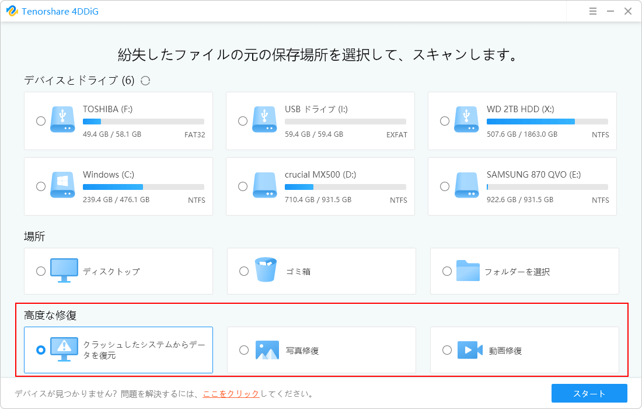Open the hamburger menu in title bar
Image resolution: width=642 pixels, height=409 pixels.
click(x=593, y=11)
